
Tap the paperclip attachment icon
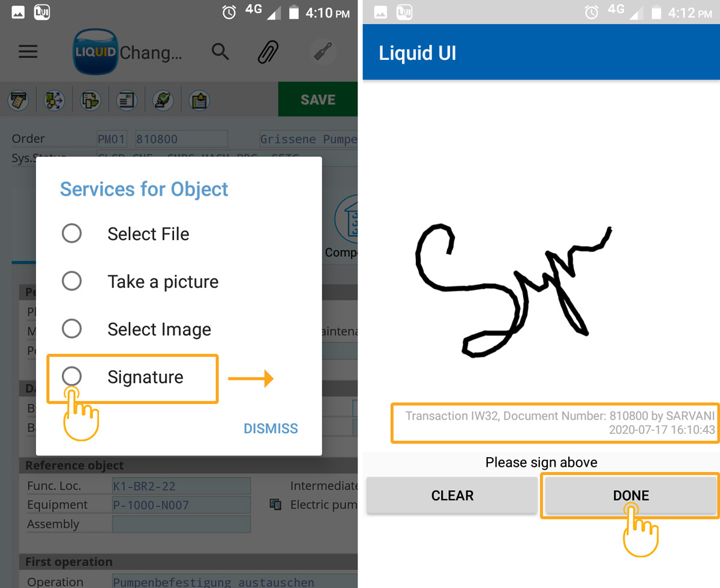click(268, 52)
